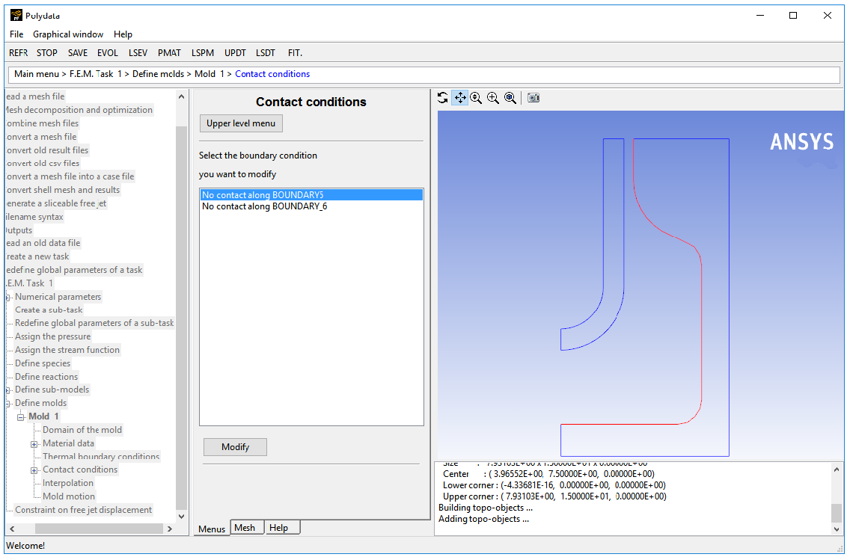850x557 pixels.
Task: Select Convert old result files item
Action: tap(47, 150)
